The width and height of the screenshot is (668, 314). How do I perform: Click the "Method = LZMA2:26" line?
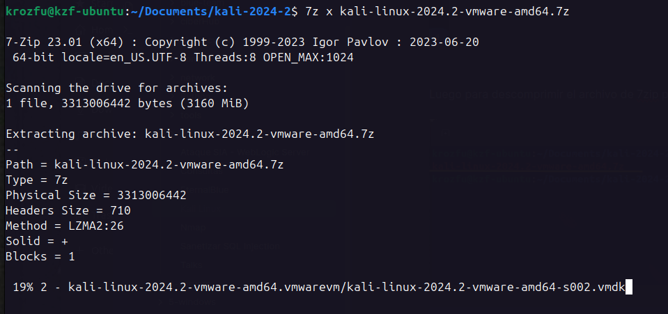pyautogui.click(x=65, y=226)
